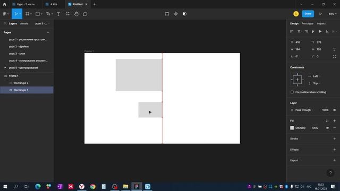Click Align horizontal centers icon
The height and width of the screenshot is (191, 340).
tap(299, 31)
